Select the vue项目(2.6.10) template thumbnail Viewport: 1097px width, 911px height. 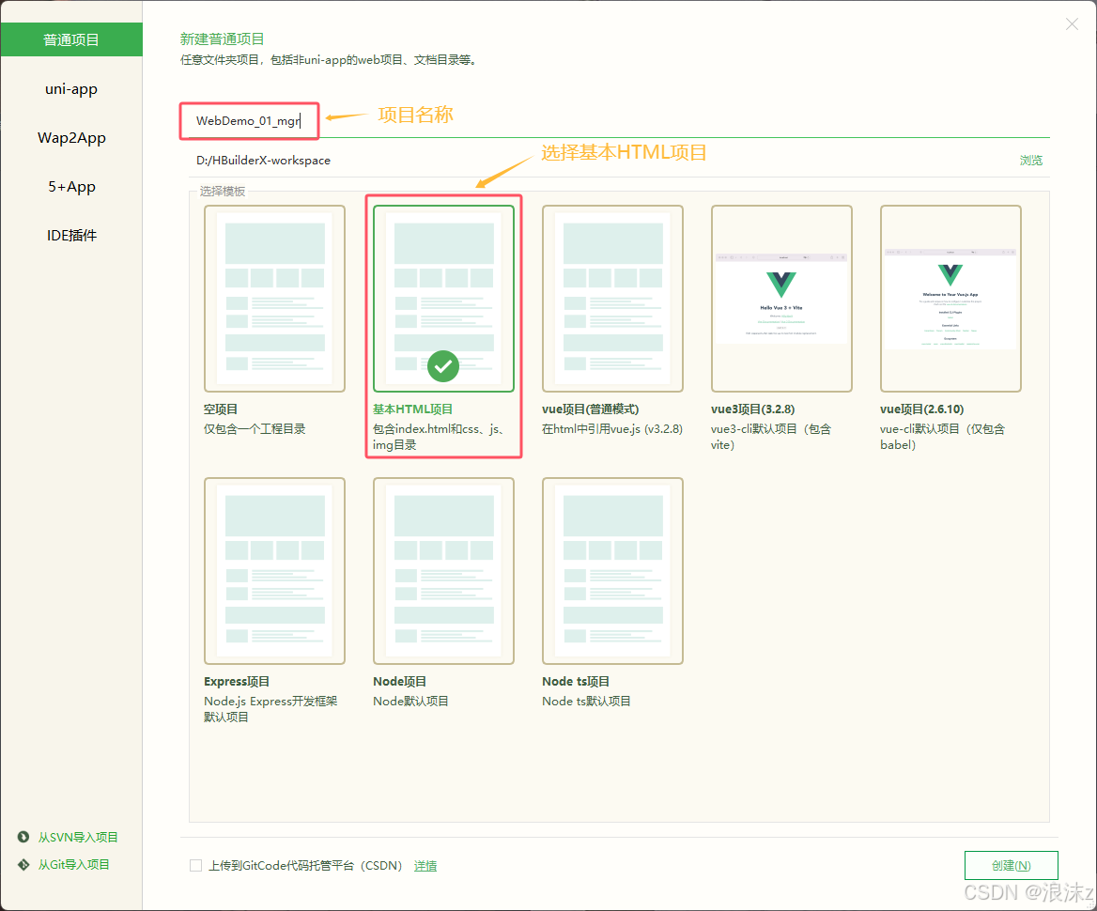(x=950, y=299)
